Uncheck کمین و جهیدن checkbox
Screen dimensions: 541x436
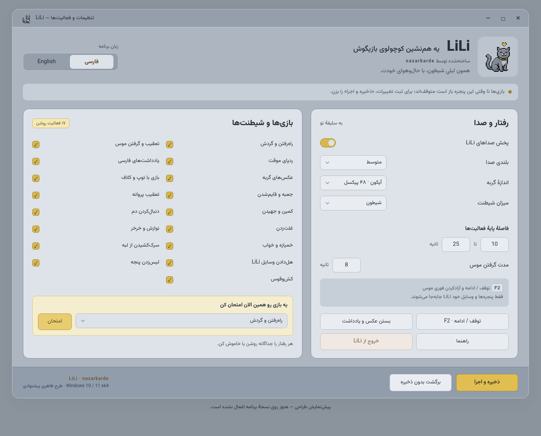pyautogui.click(x=170, y=212)
